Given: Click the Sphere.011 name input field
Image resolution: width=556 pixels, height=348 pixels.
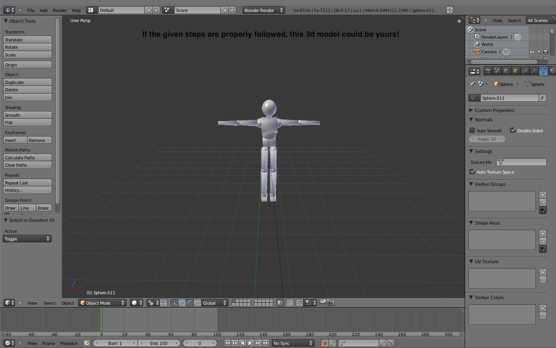Looking at the screenshot, I should coord(509,98).
